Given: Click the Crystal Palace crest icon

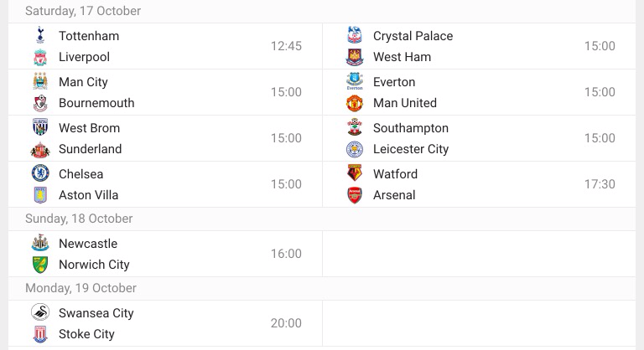Looking at the screenshot, I should click(355, 36).
